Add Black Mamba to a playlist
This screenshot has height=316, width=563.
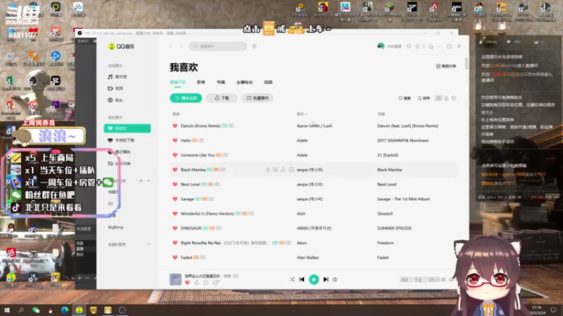275,170
